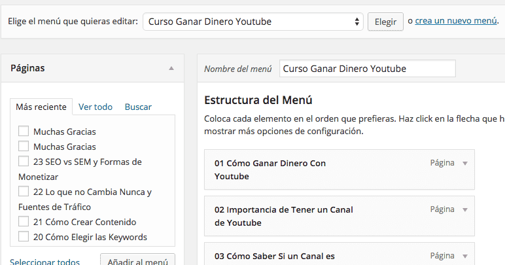Open the crea un nuevo menú link
Screen dimensions: 505x265
(456, 21)
